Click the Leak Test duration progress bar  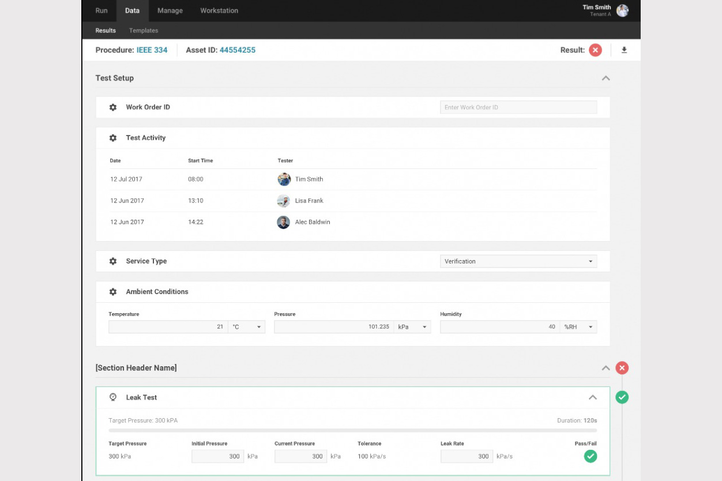[x=352, y=430]
